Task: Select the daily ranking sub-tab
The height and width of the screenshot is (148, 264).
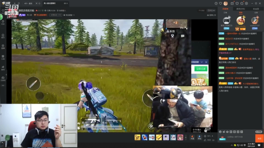Action: click(225, 12)
